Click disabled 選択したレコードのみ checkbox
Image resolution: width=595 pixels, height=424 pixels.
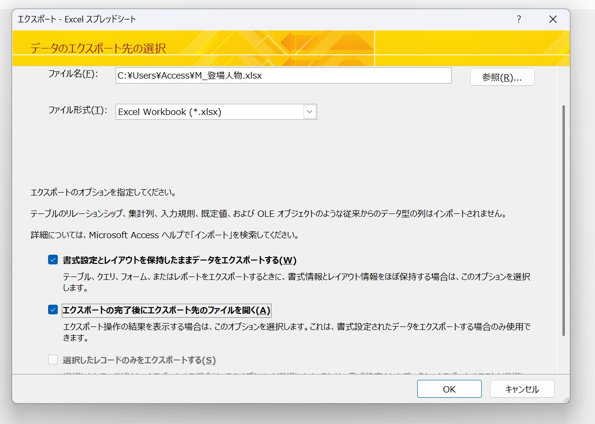pos(53,360)
